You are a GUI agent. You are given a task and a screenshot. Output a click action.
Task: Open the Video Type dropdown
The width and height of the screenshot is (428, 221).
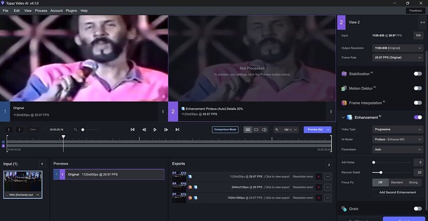point(398,129)
